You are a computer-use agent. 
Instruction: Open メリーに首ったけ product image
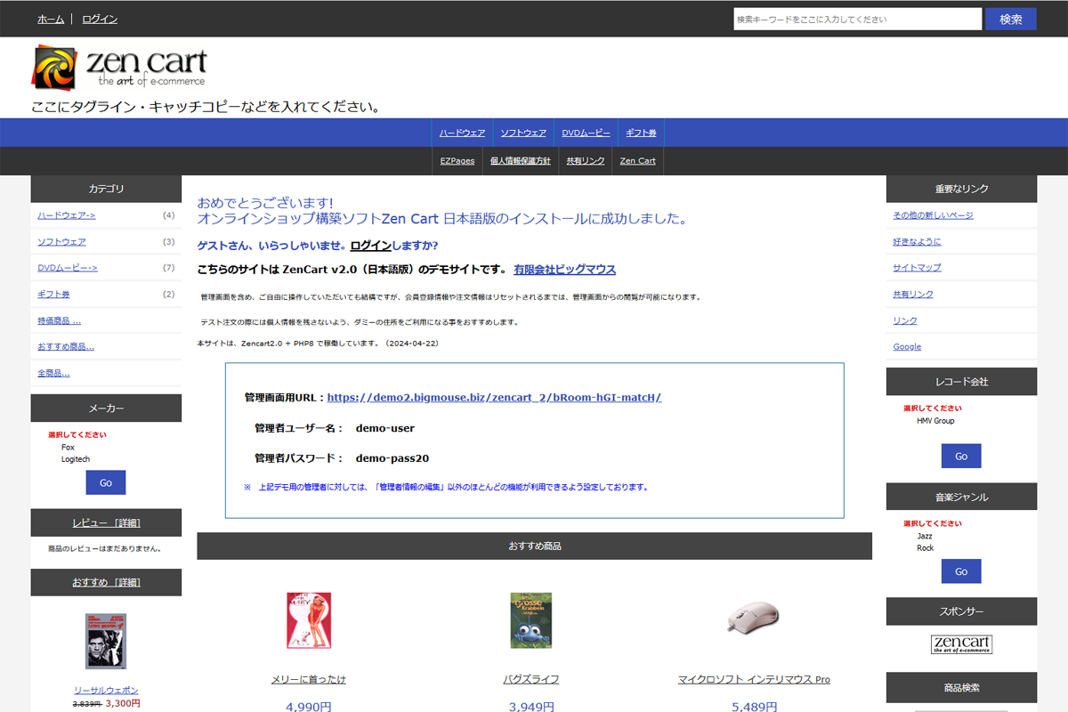pos(309,620)
